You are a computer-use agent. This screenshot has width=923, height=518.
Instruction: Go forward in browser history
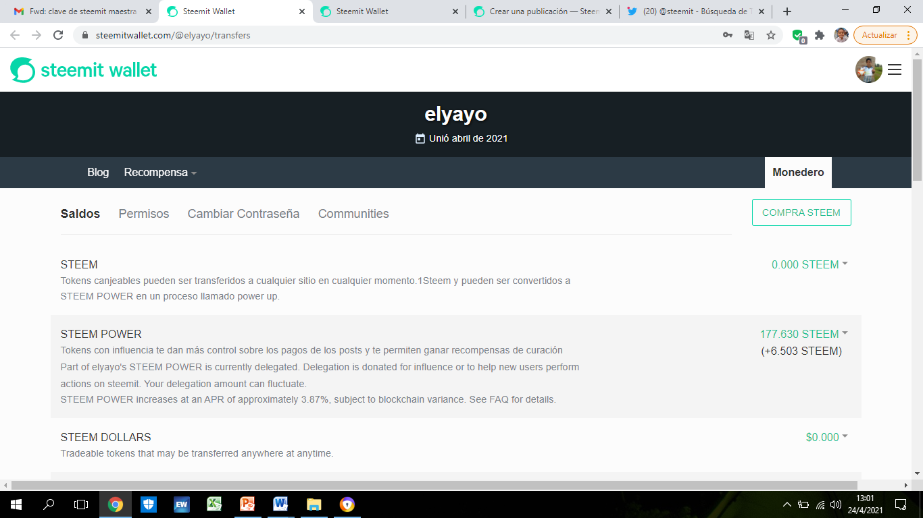point(36,35)
